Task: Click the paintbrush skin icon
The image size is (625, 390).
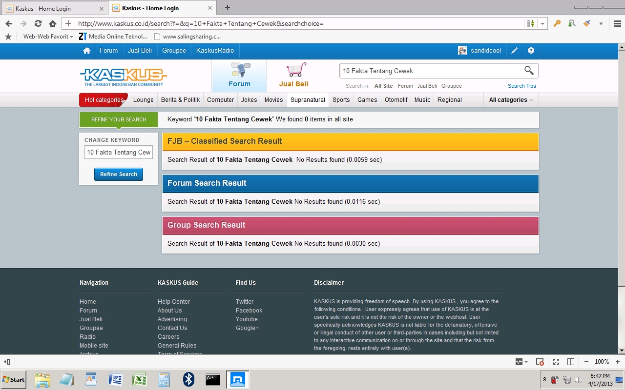Action: click(x=587, y=23)
